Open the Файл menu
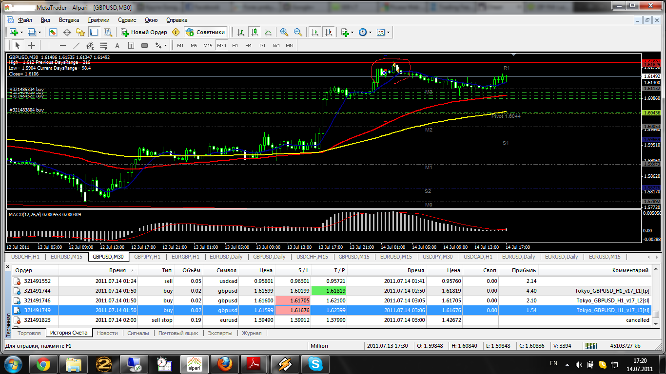This screenshot has width=666, height=374. tap(25, 20)
